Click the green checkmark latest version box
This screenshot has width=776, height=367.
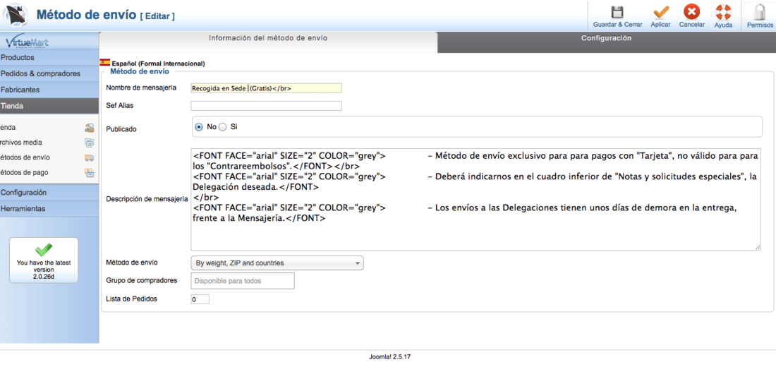pos(44,260)
